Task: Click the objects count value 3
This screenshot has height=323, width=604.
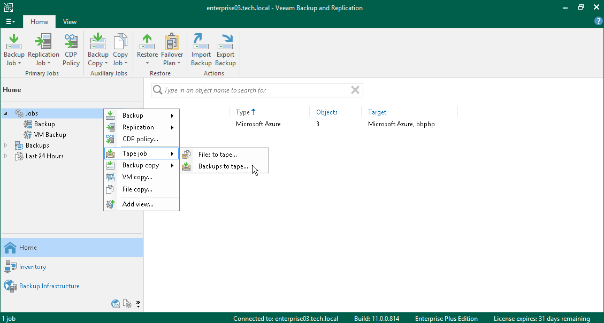Action: (318, 124)
